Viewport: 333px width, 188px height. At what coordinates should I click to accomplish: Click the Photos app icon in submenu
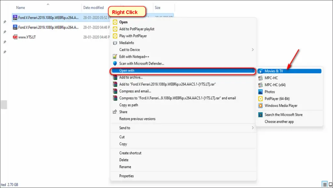260,92
